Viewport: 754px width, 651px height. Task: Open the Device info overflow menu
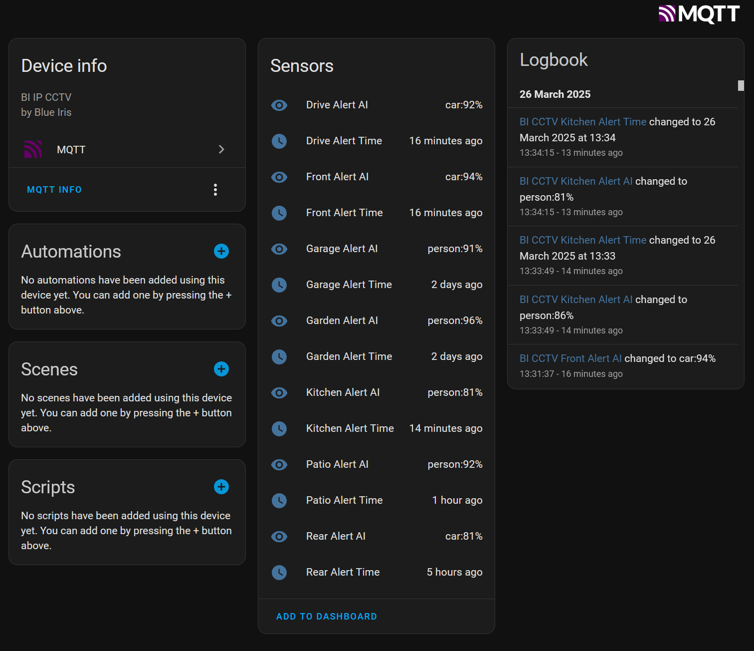[x=215, y=190]
